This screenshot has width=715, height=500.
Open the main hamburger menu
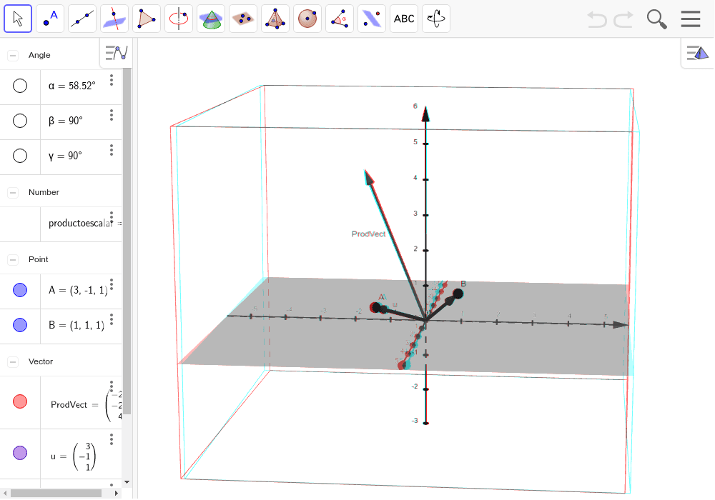coord(690,19)
